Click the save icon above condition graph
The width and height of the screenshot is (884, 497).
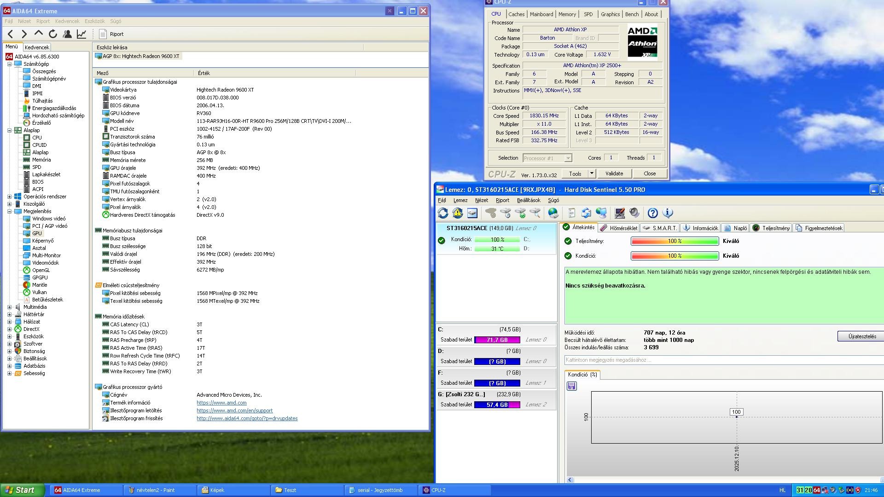tap(571, 386)
